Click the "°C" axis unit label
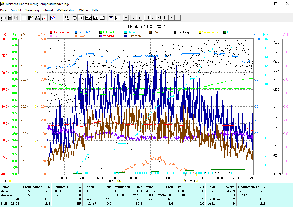 [x=5, y=35]
